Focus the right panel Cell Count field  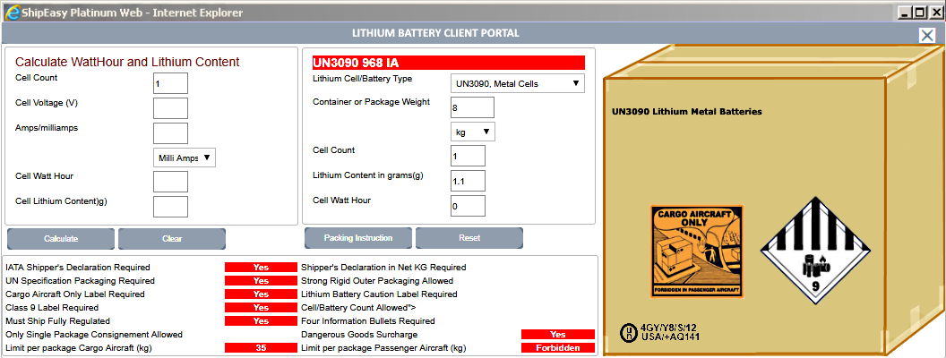click(x=469, y=156)
